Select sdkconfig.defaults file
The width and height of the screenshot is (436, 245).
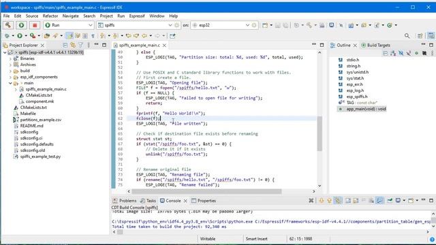[37, 144]
